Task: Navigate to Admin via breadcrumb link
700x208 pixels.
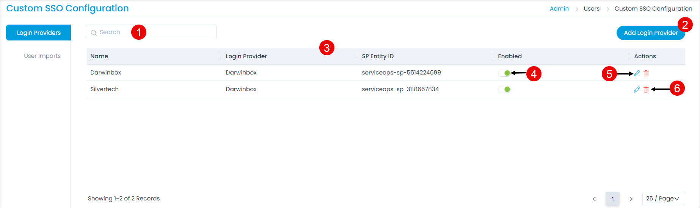Action: point(559,9)
